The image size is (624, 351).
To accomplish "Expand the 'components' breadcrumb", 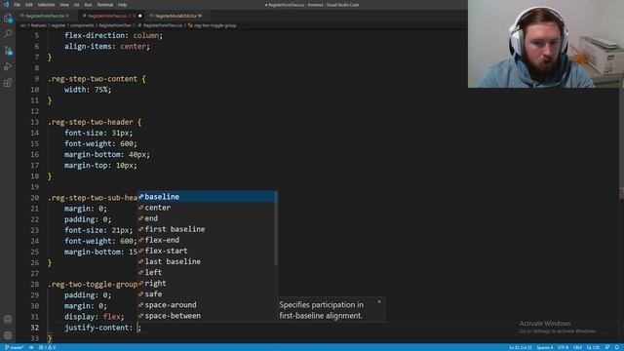I will pyautogui.click(x=82, y=25).
